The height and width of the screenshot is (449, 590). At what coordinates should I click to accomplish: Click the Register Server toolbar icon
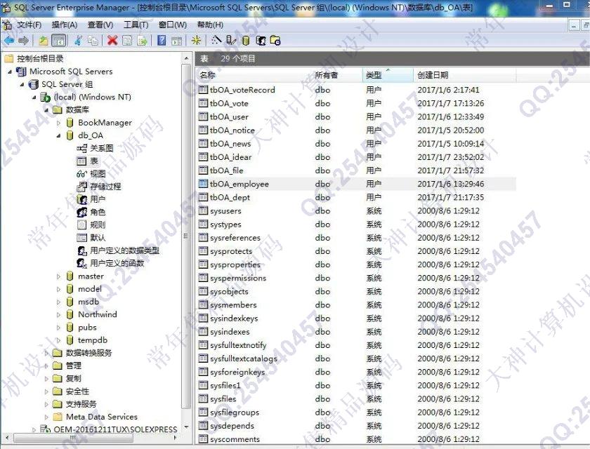[231, 40]
